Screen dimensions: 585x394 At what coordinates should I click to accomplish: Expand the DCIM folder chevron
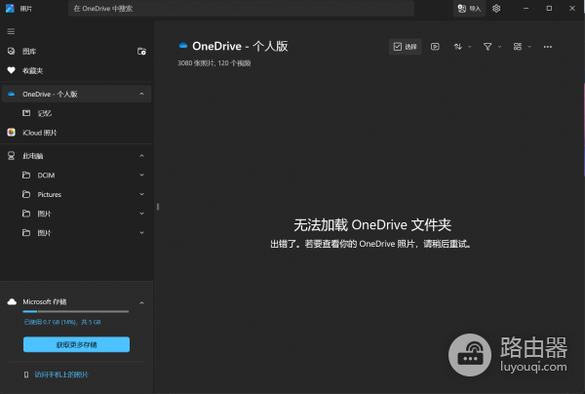tap(141, 175)
